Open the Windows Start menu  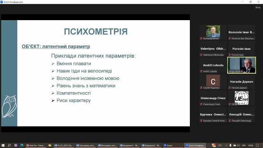tap(3, 145)
